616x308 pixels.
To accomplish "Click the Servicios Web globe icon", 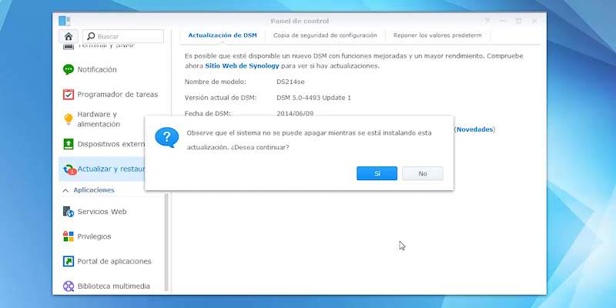I will click(69, 212).
